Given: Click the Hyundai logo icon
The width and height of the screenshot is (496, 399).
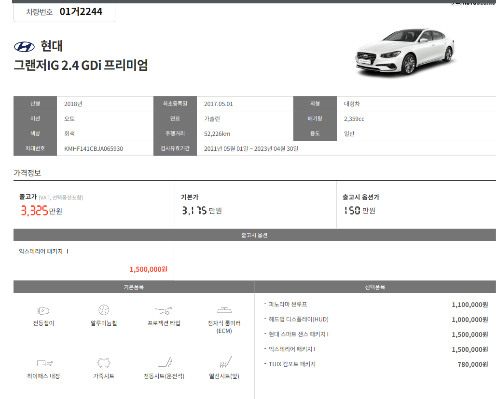Looking at the screenshot, I should pyautogui.click(x=24, y=47).
